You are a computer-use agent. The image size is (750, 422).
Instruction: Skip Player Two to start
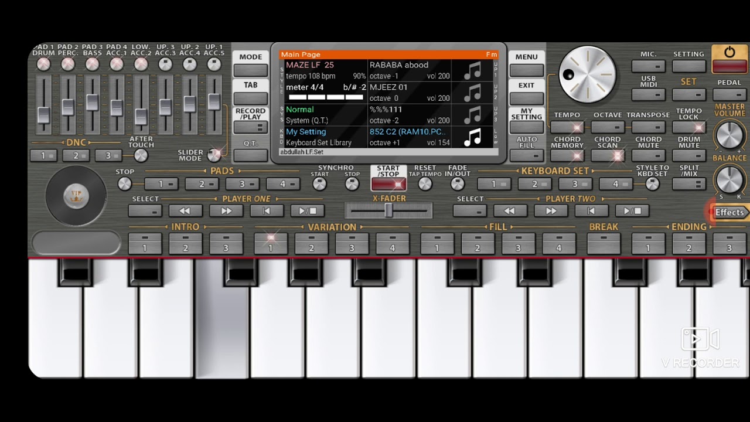[591, 211]
